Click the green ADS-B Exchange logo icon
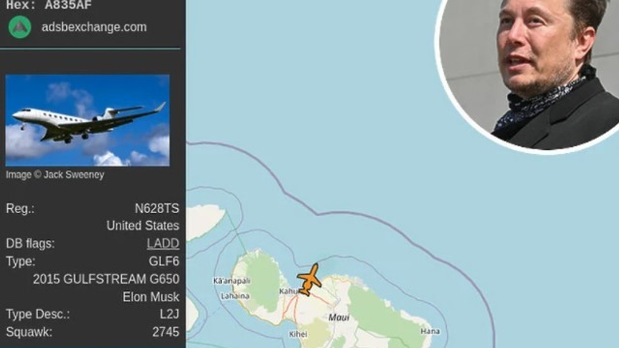The height and width of the screenshot is (348, 619). 20,27
